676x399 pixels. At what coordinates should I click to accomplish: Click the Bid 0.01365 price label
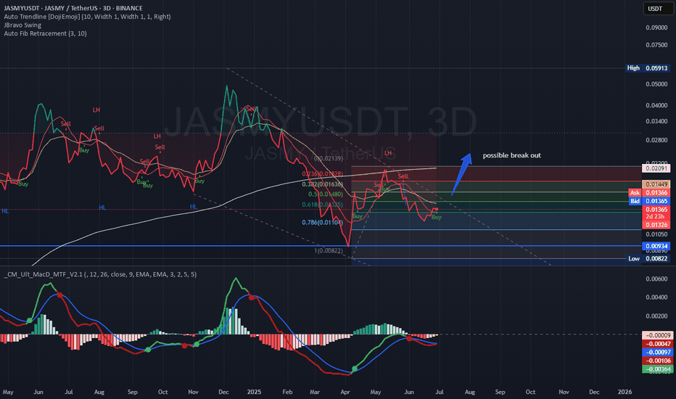[649, 201]
